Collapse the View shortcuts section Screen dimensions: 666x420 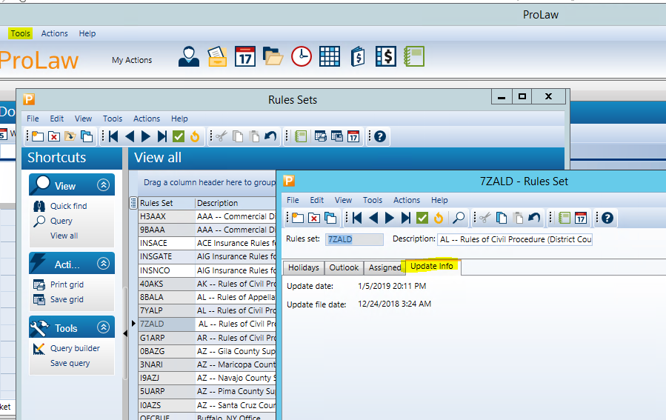tap(103, 185)
